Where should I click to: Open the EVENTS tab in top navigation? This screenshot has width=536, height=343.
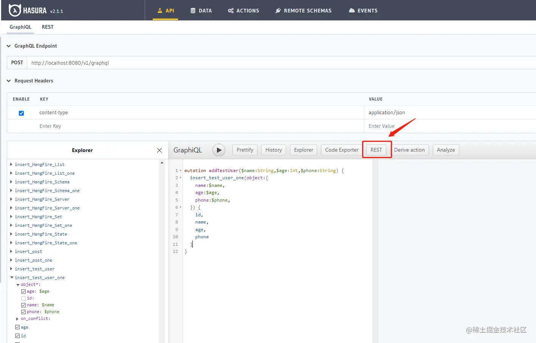pyautogui.click(x=363, y=11)
